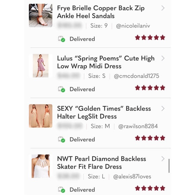Viewport: 195px width, 195px height.
Task: Open Lulus Spring Poems order via chevron
Action: click(x=163, y=58)
